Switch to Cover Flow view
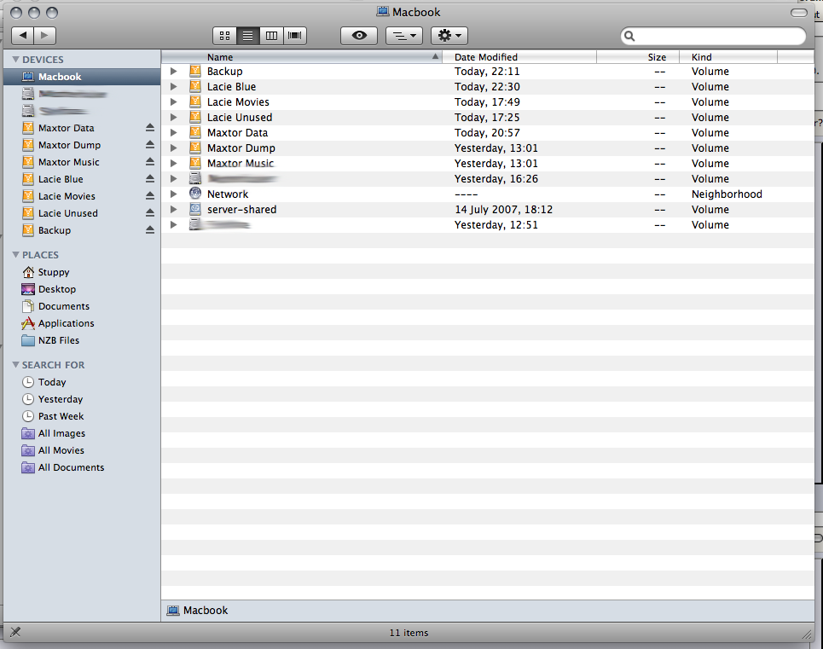 pos(295,35)
